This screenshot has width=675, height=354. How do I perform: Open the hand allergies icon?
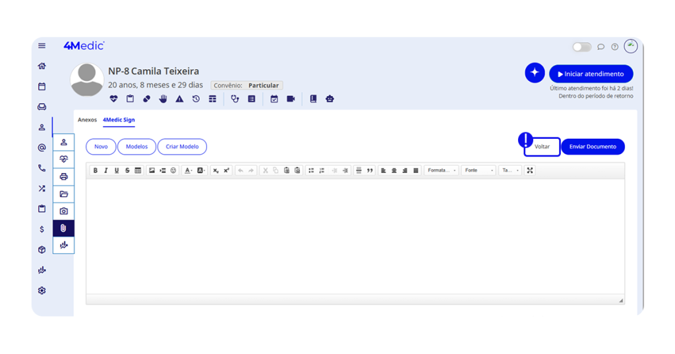pos(163,99)
